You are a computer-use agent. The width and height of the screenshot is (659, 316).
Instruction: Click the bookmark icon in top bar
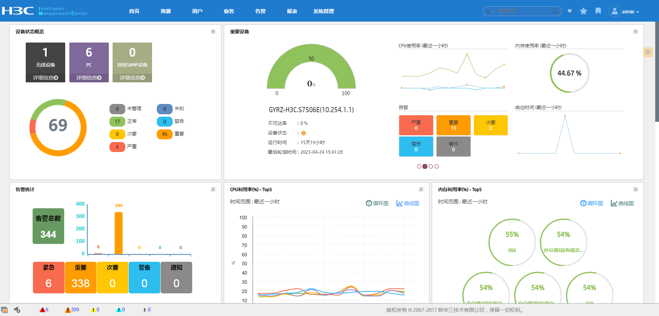(598, 11)
